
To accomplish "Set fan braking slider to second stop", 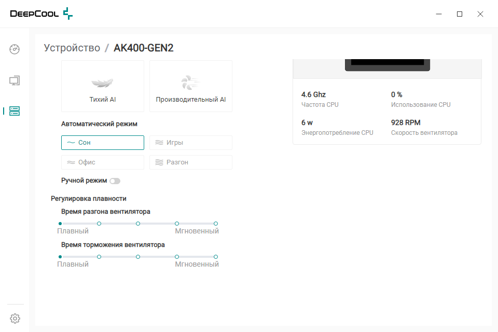I will [x=99, y=257].
